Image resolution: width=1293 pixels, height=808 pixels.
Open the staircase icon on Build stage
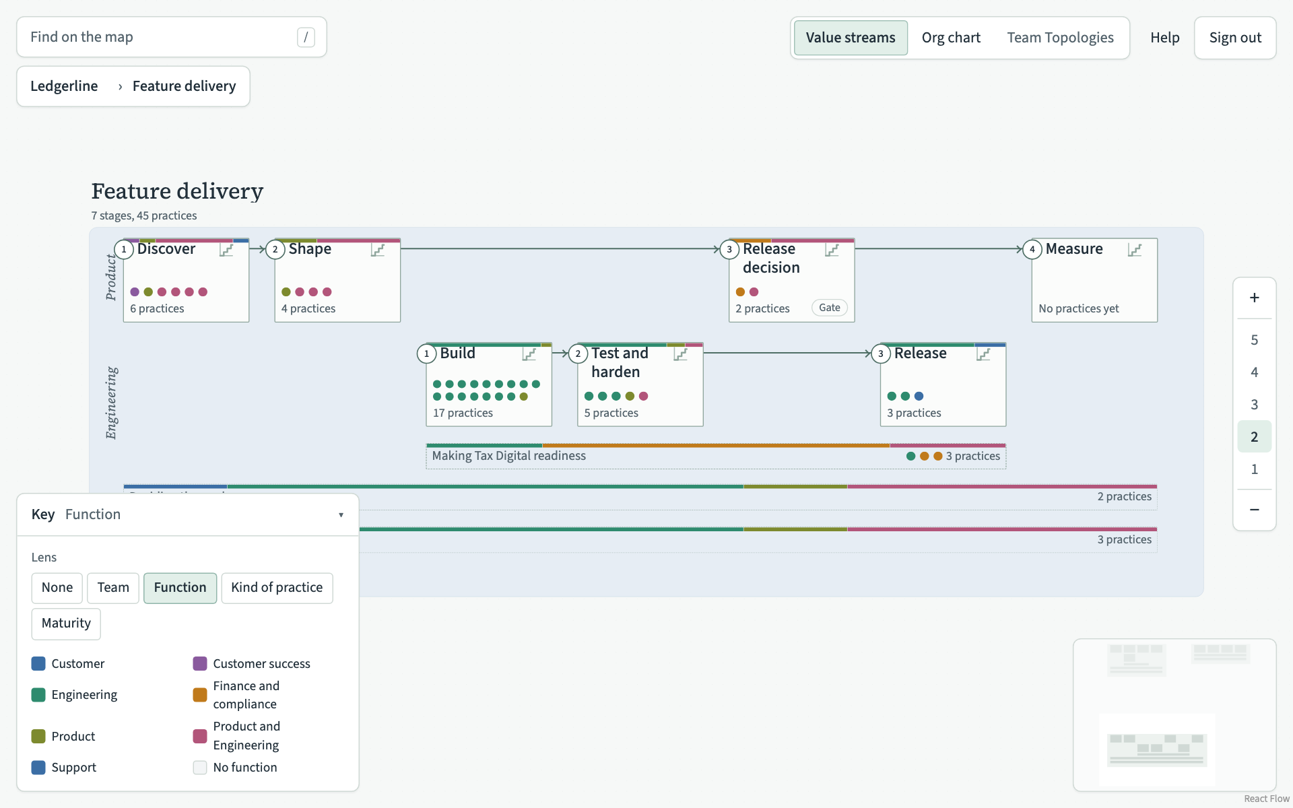coord(529,354)
